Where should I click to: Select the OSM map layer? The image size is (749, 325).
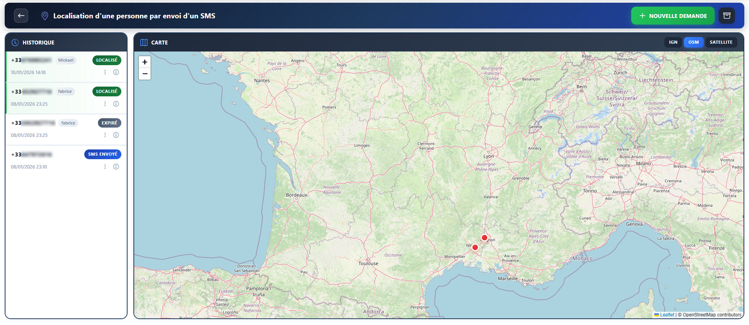click(x=693, y=42)
